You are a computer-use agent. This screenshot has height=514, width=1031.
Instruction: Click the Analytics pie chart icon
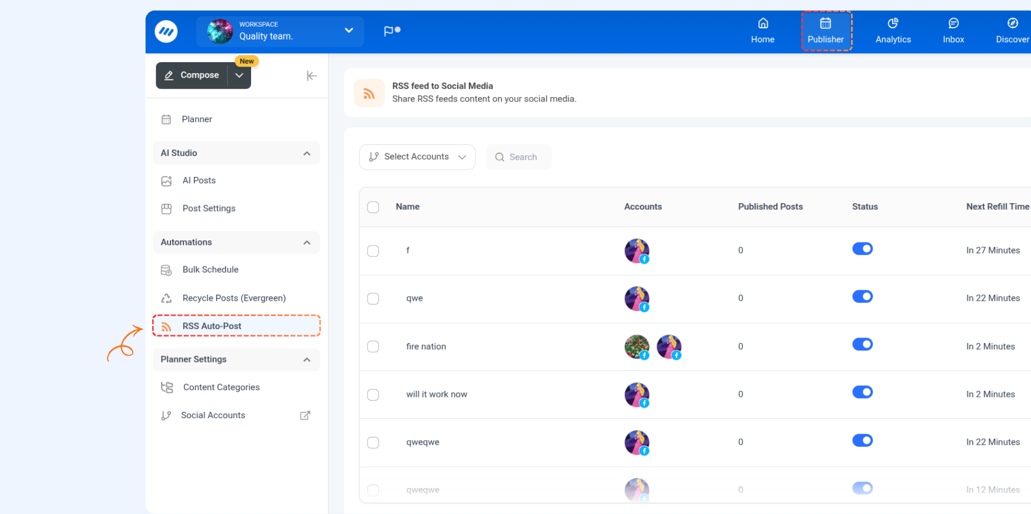coord(893,23)
